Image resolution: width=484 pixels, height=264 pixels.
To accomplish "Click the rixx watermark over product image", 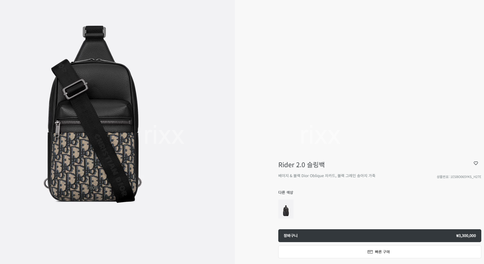I will point(163,135).
